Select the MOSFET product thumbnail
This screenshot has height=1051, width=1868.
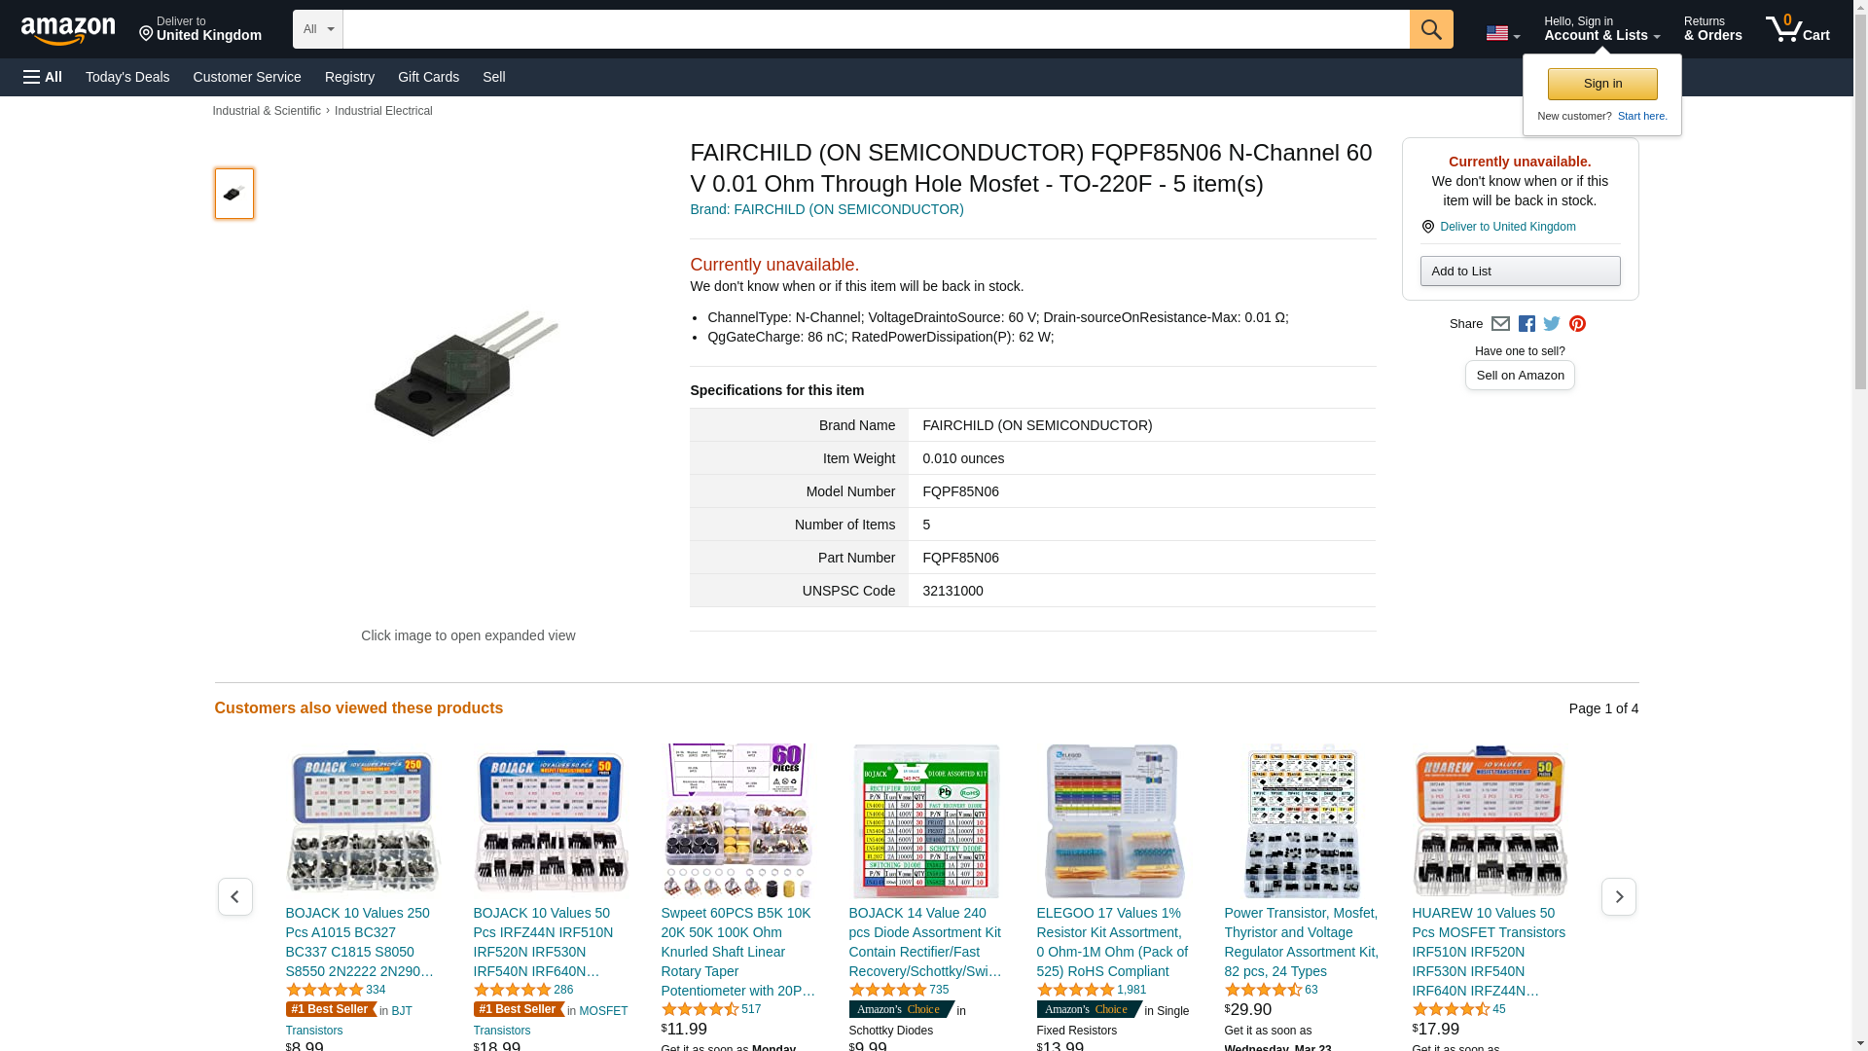click(234, 193)
